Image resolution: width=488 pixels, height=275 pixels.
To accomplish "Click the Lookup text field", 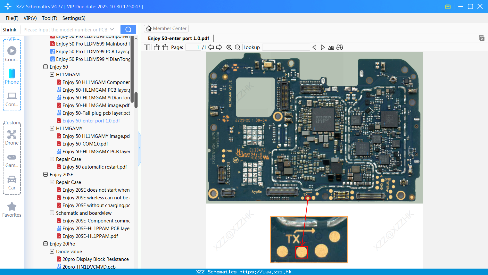I will coord(286,47).
